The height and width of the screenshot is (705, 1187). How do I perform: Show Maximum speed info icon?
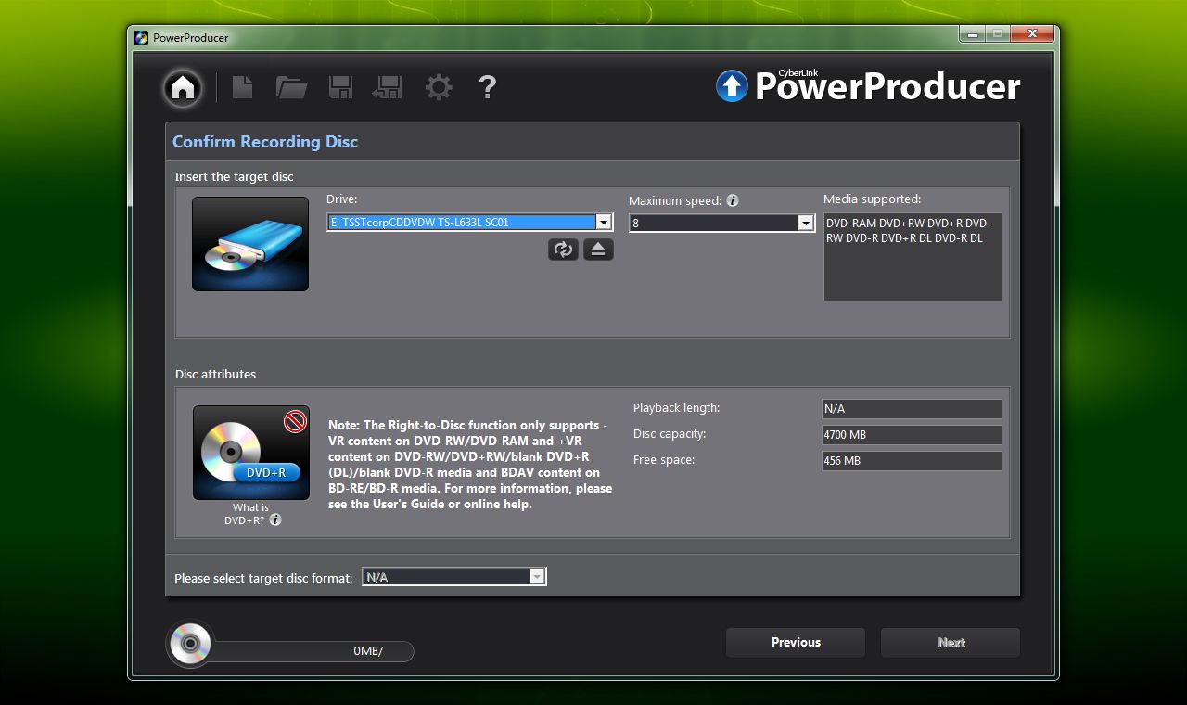pos(733,200)
